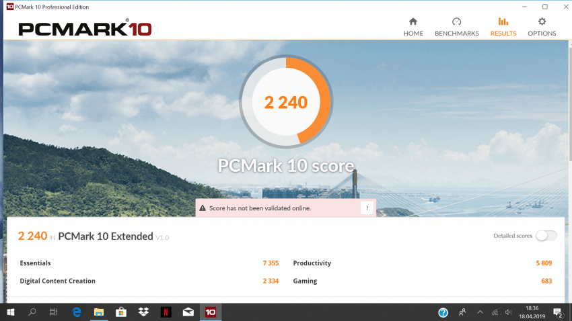Click the PCMark 10 score title text
This screenshot has height=321, width=572.
tap(285, 166)
